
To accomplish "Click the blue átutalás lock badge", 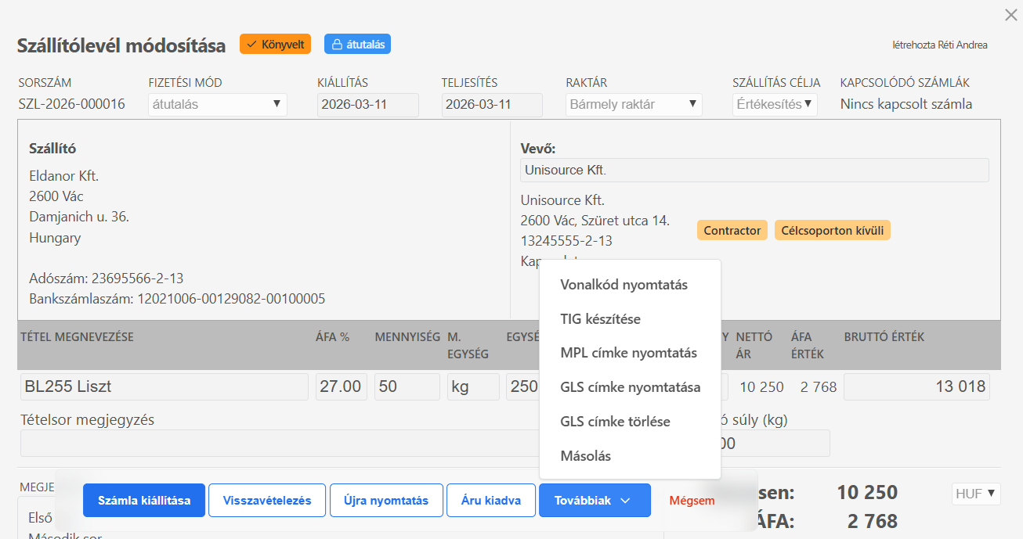I will point(357,45).
